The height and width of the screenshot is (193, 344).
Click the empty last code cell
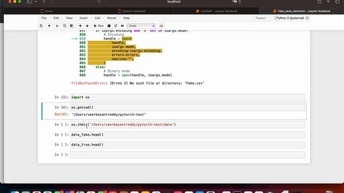[x=188, y=155]
